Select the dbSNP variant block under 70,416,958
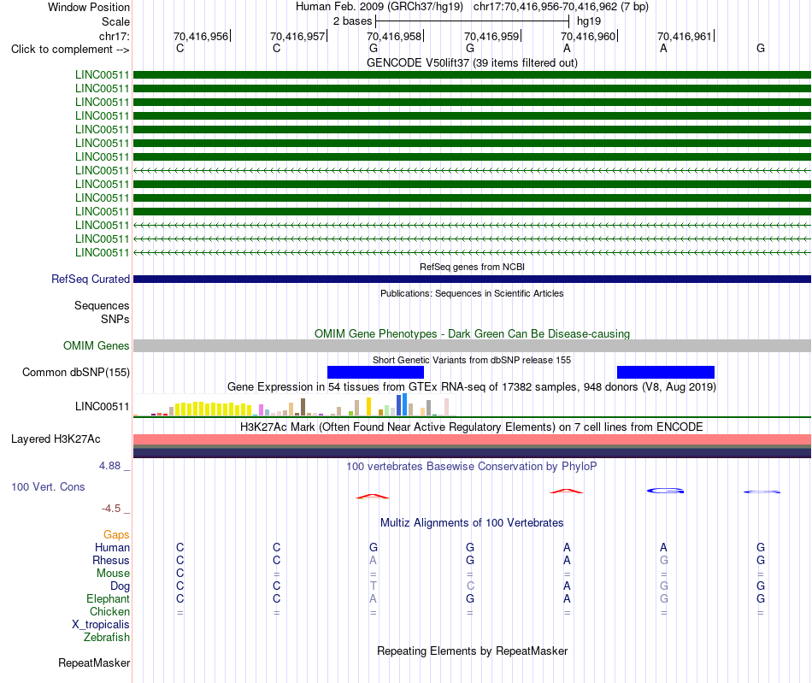The width and height of the screenshot is (812, 683). pos(375,373)
